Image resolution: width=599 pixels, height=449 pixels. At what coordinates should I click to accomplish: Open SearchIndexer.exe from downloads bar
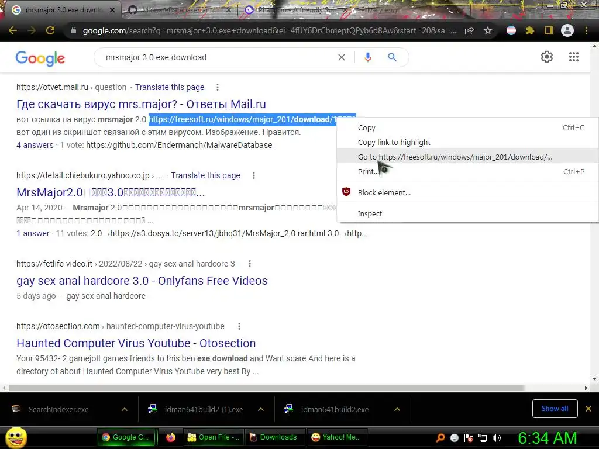tap(58, 409)
